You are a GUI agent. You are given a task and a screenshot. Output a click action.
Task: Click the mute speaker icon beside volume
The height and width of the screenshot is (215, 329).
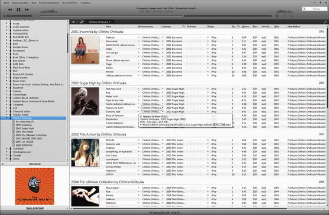tap(4, 16)
